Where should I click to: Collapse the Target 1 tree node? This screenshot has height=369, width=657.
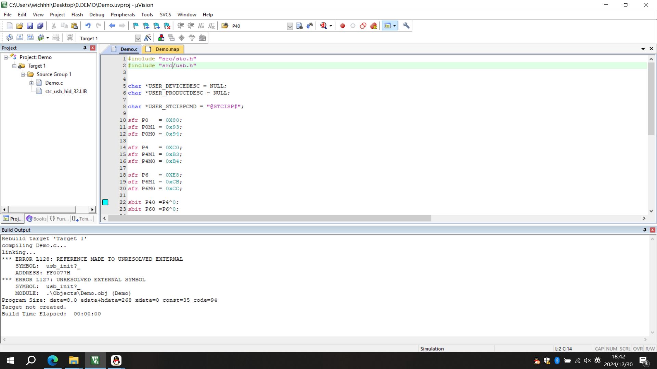(x=14, y=66)
